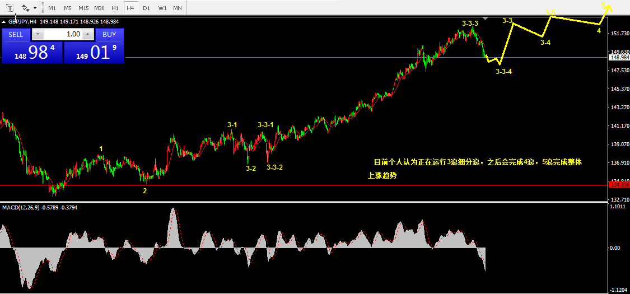Image resolution: width=630 pixels, height=294 pixels.
Task: Click the 148.98 sell price tile
Action: tap(32, 53)
